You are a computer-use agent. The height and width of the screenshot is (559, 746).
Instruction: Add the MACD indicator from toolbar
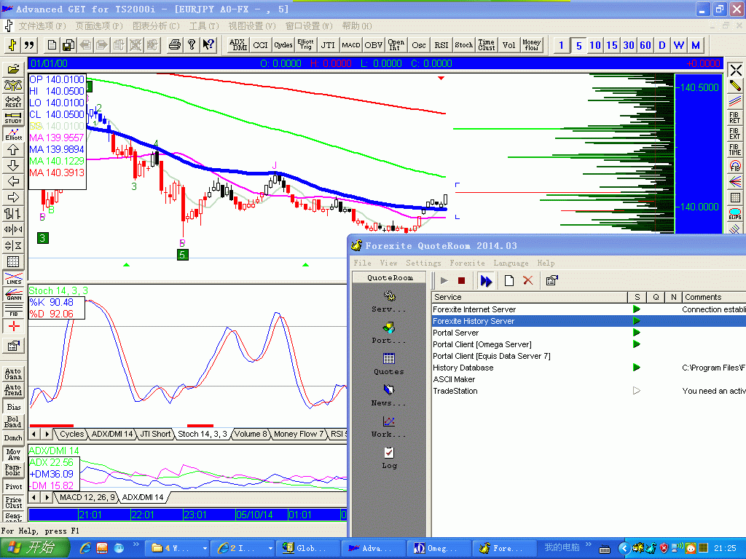tap(350, 45)
